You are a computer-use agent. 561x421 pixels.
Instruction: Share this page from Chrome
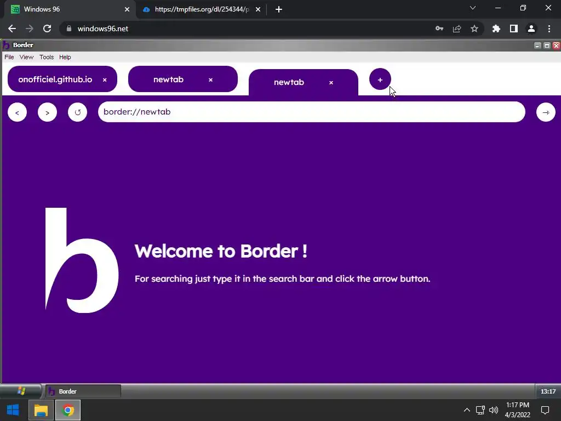click(457, 29)
